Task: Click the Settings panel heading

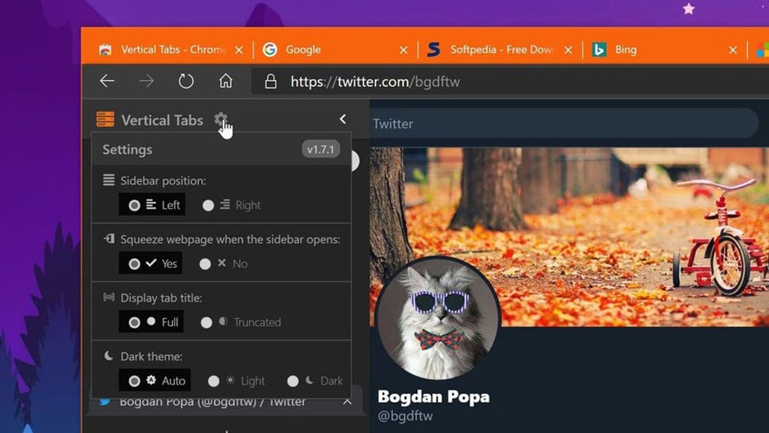Action: 128,149
